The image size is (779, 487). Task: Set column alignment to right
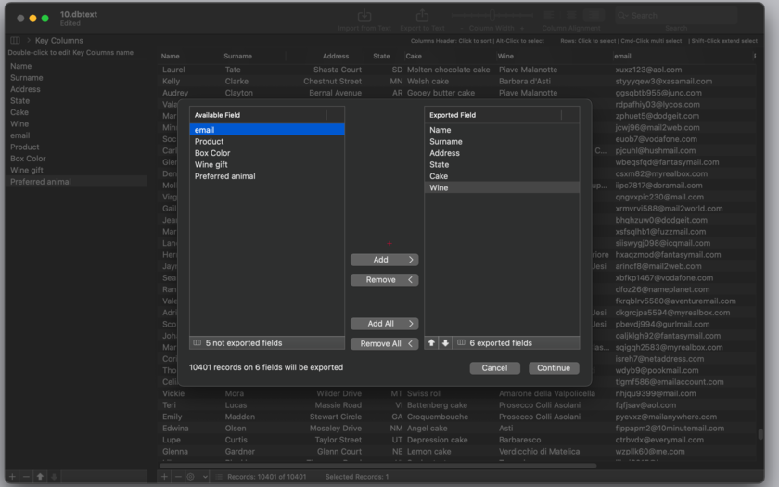coord(594,16)
